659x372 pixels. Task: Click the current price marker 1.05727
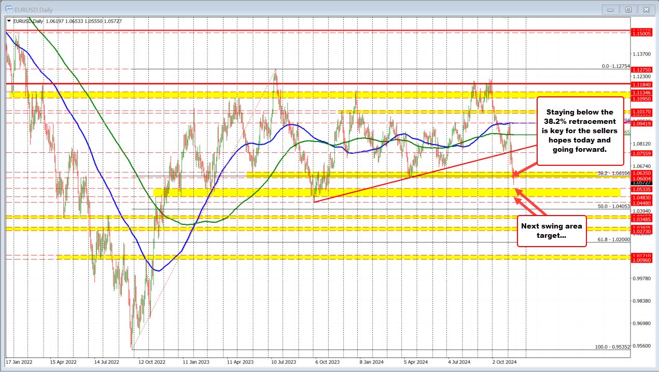[641, 183]
